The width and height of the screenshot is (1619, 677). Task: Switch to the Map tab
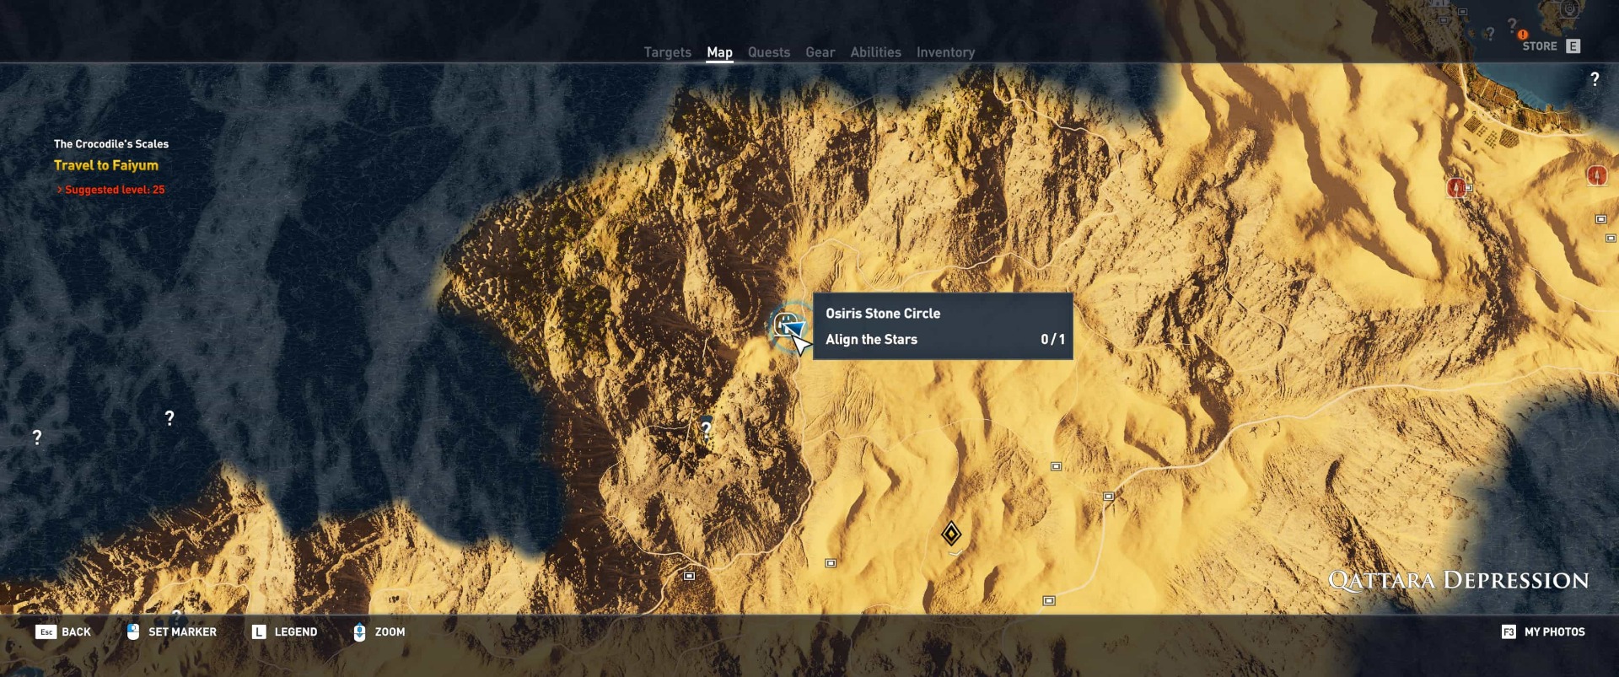click(x=719, y=52)
